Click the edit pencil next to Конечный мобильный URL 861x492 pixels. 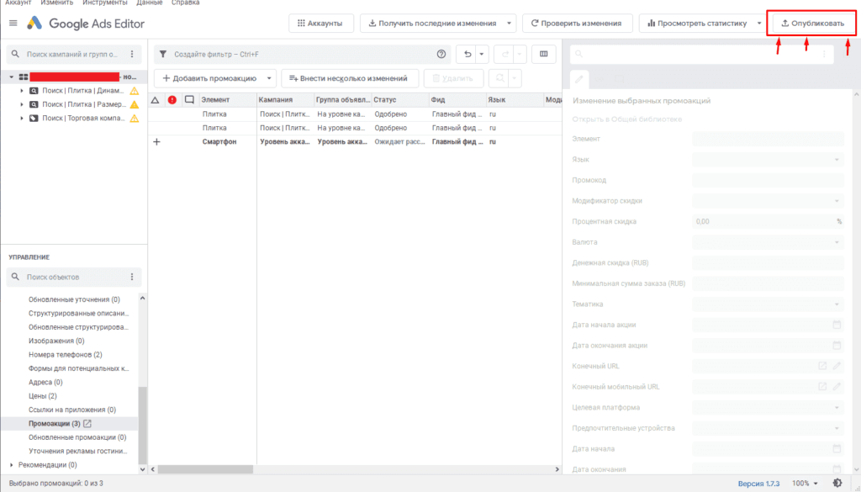[837, 387]
